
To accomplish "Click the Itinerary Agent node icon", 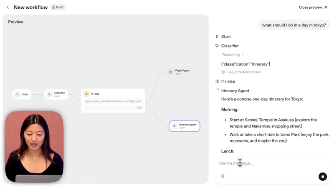I will [x=174, y=126].
